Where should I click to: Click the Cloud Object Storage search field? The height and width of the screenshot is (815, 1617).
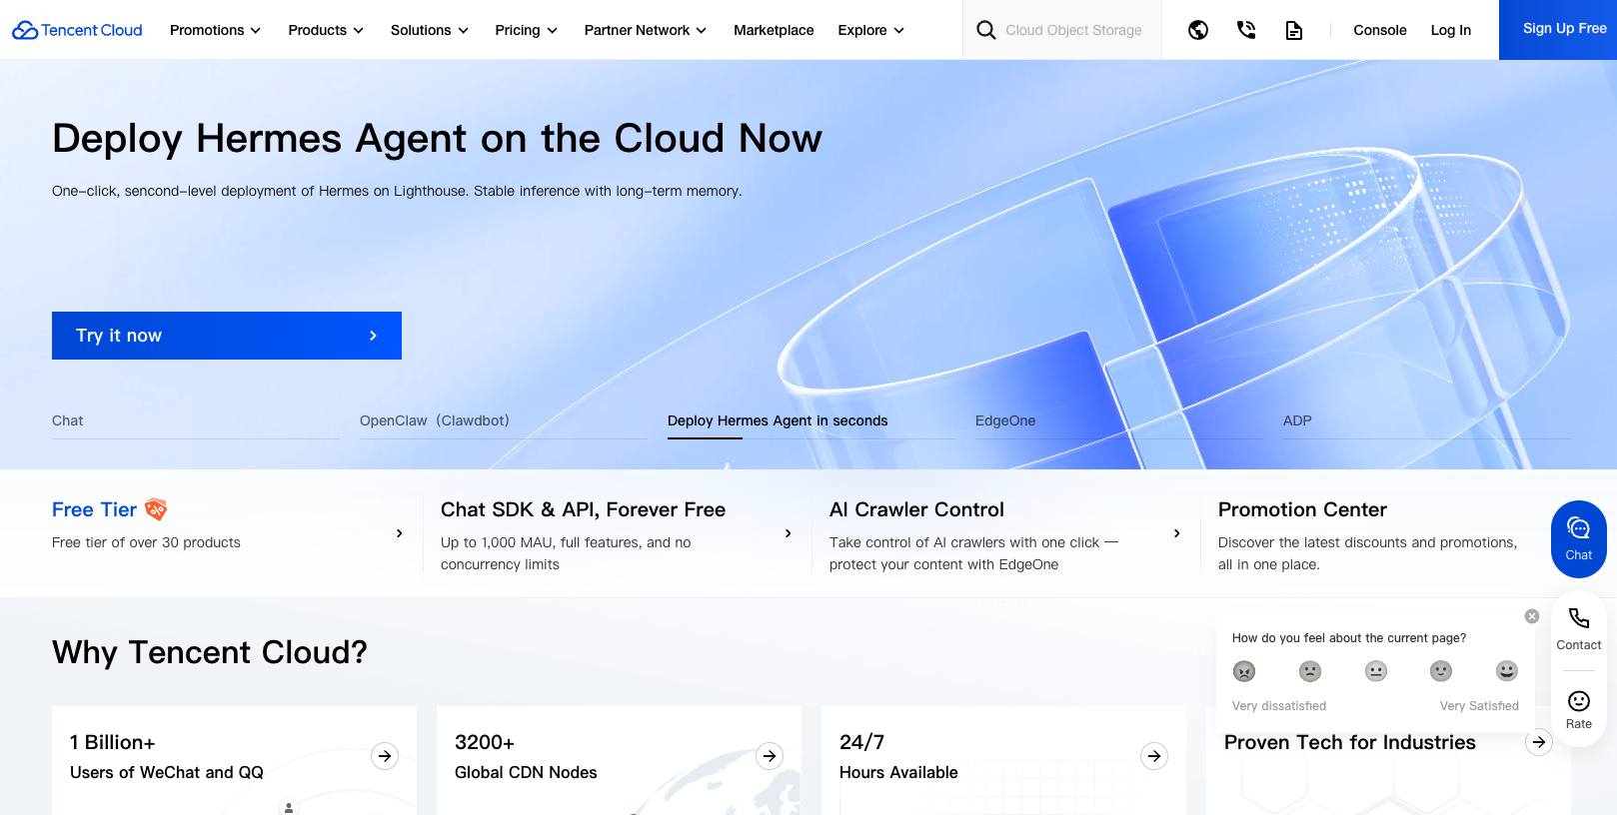click(1073, 30)
